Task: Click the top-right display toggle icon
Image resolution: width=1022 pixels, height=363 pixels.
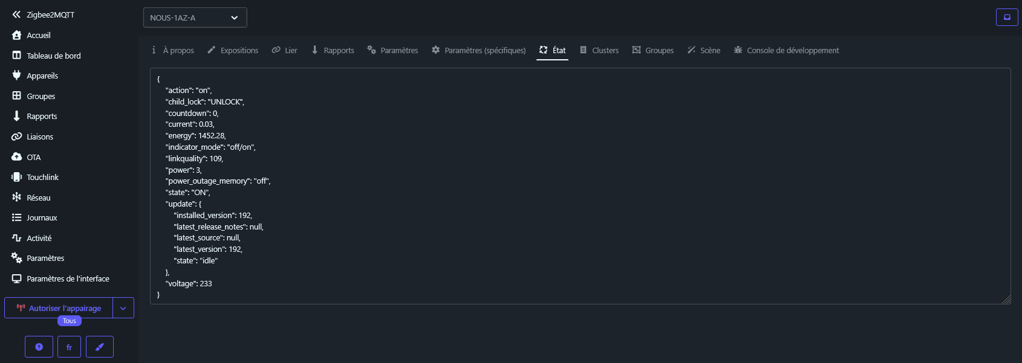Action: [1007, 18]
